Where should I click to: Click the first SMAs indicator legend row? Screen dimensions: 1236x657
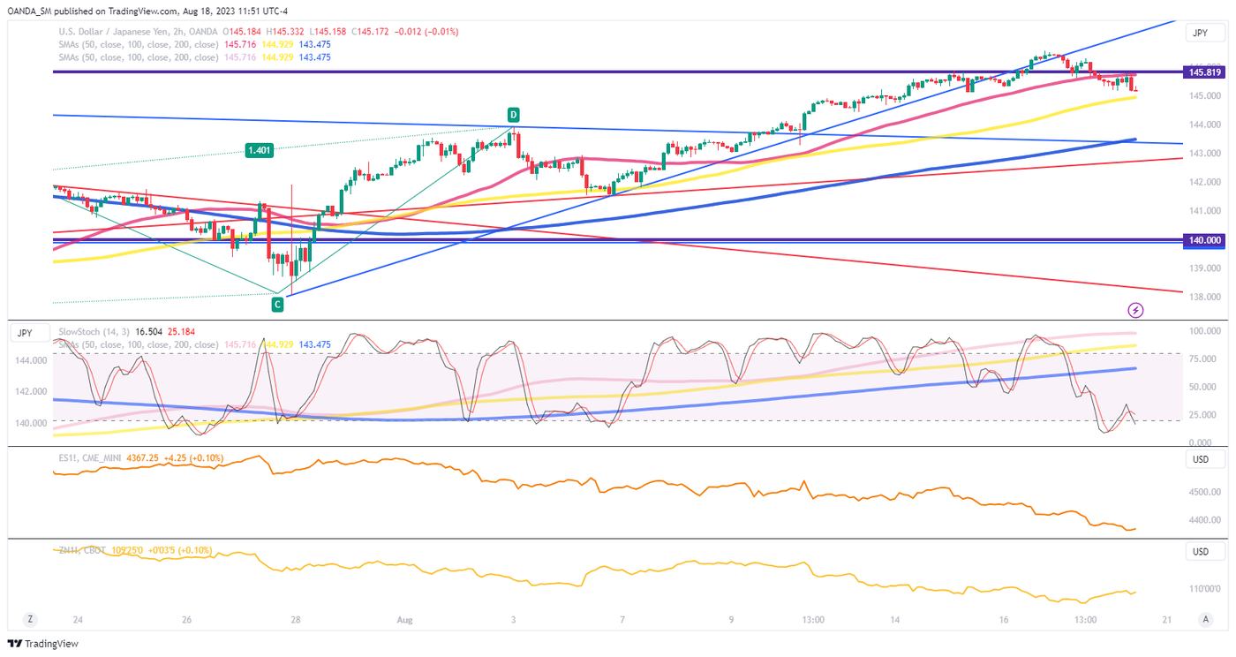click(132, 44)
